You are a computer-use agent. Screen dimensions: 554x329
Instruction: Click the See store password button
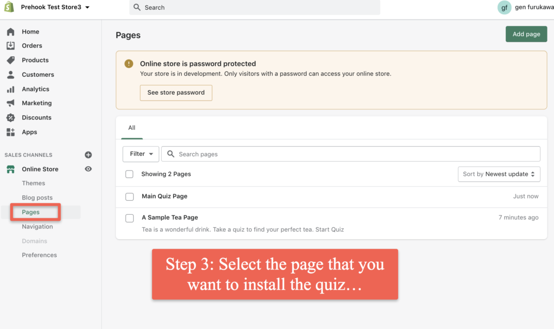[176, 93]
